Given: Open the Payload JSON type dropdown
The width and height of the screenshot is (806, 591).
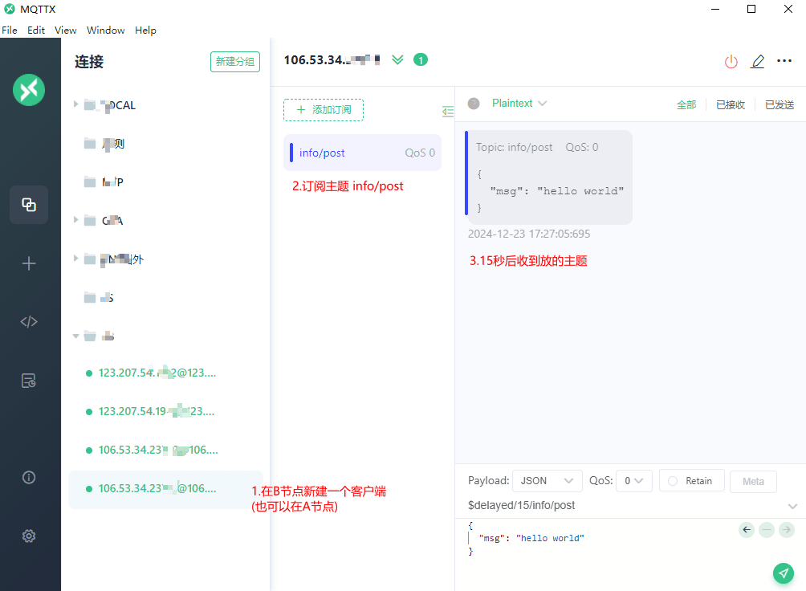Looking at the screenshot, I should pyautogui.click(x=548, y=481).
